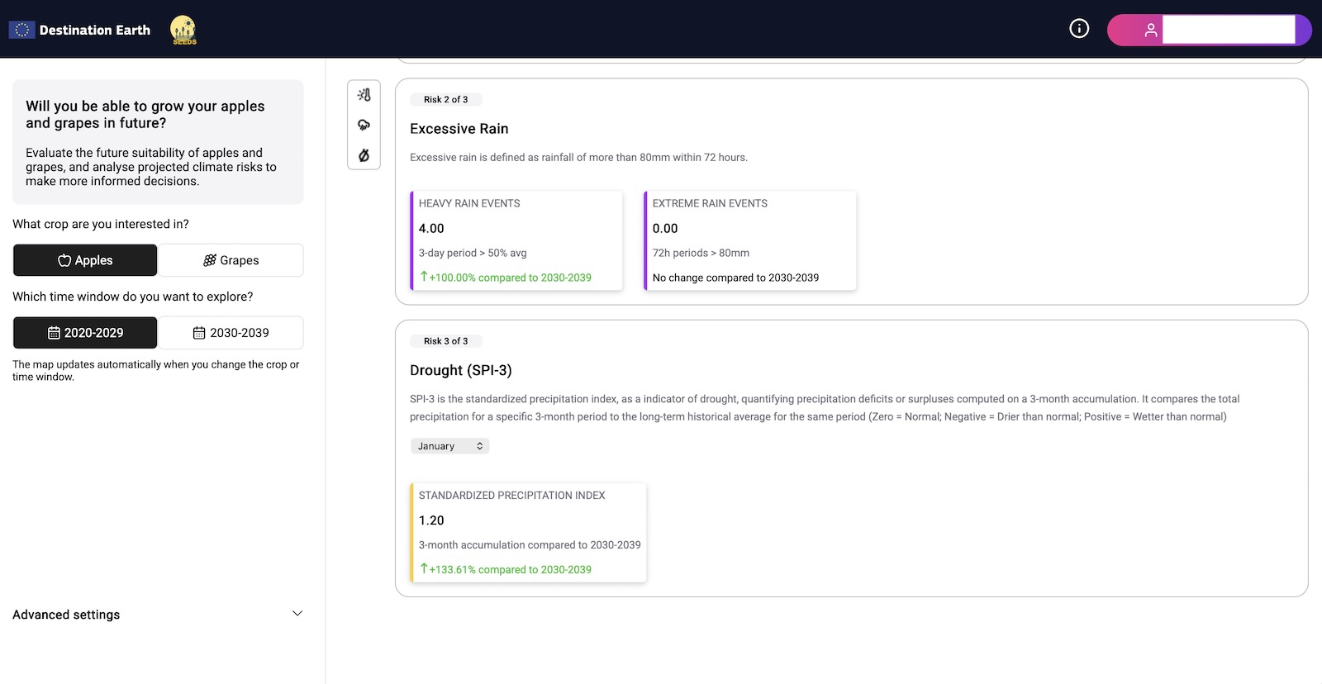Click the SEEDS logo in header
This screenshot has height=684, width=1322.
point(183,30)
